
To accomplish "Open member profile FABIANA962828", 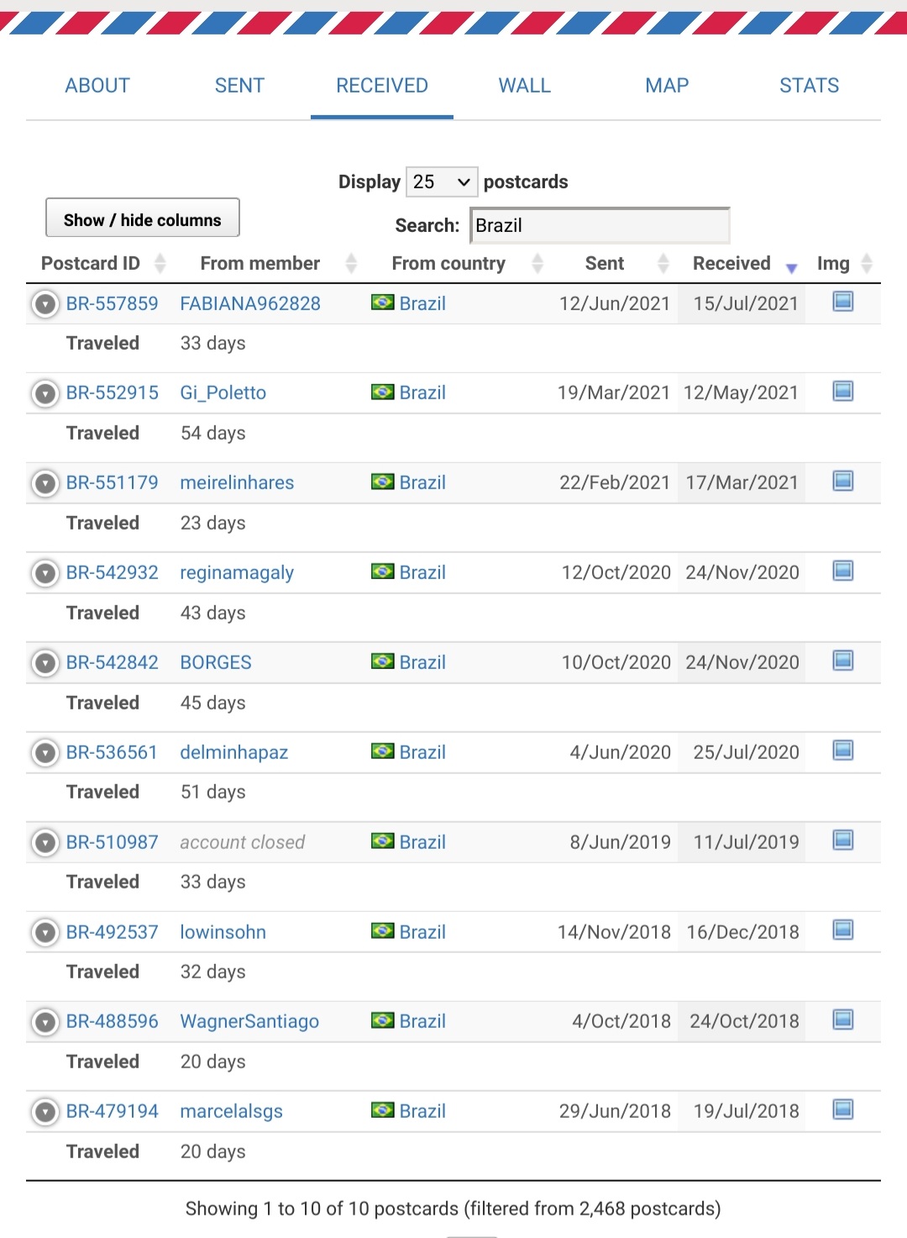I will coord(250,303).
